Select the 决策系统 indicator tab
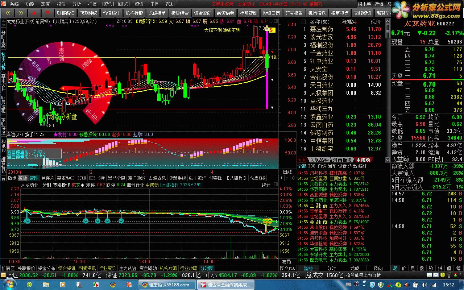The height and width of the screenshot is (290, 464). [x=177, y=178]
